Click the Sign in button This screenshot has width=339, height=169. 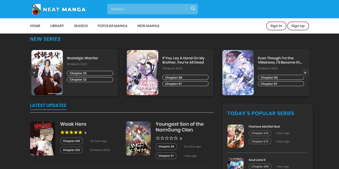pos(276,26)
